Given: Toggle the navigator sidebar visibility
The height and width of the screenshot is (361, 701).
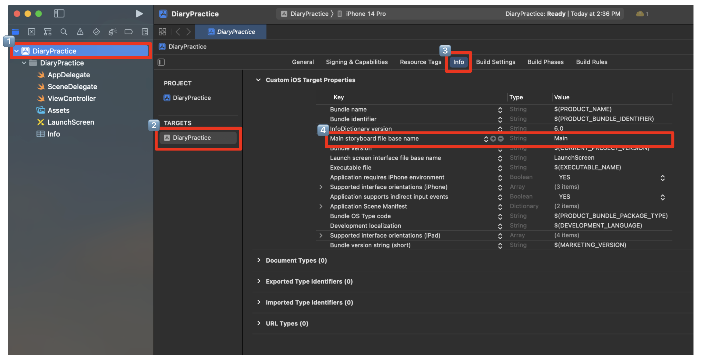Looking at the screenshot, I should [59, 14].
